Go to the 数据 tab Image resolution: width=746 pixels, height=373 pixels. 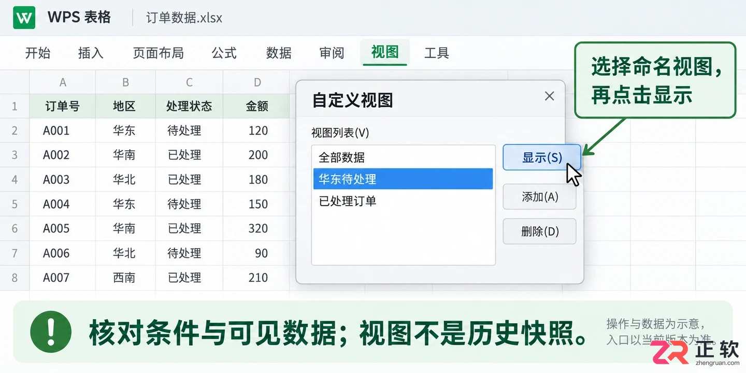[279, 53]
